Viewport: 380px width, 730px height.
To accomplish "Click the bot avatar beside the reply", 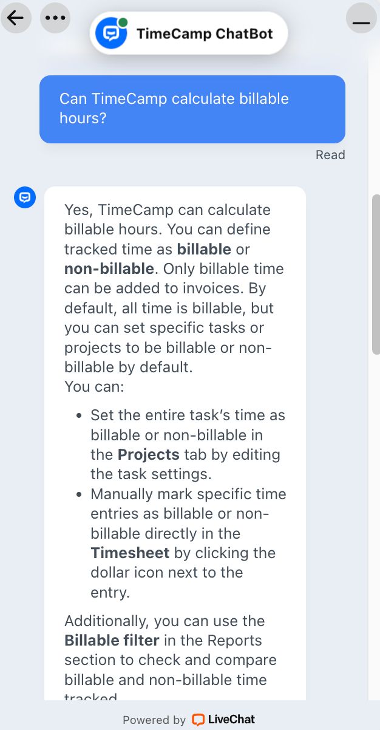I will point(25,197).
